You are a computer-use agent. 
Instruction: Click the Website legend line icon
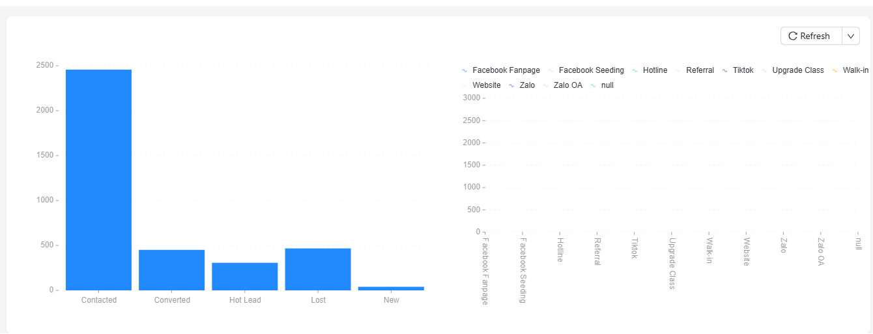point(465,85)
